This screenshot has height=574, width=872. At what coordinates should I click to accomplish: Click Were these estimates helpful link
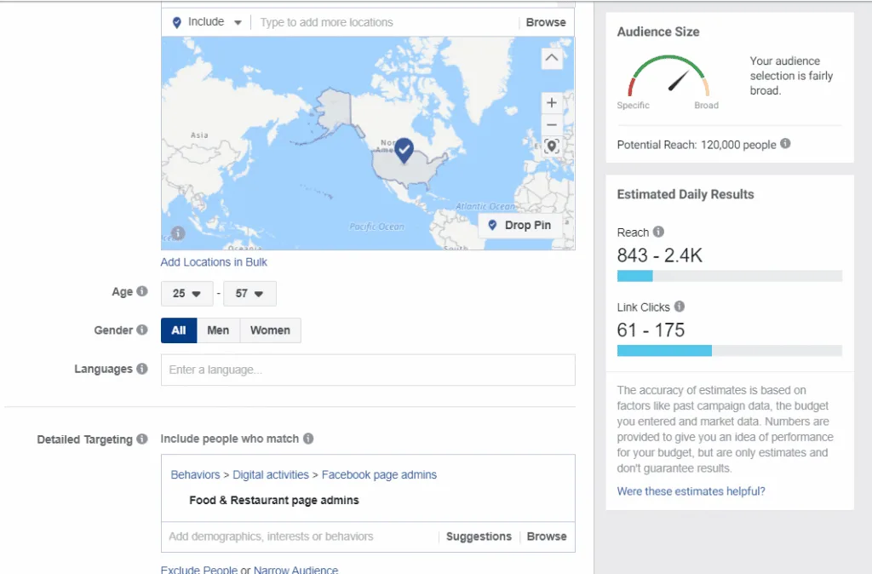click(691, 491)
